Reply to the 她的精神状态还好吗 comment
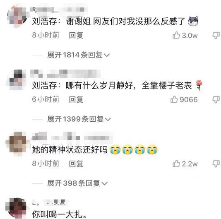Viewport: 221px width, 219px height. coord(76,164)
